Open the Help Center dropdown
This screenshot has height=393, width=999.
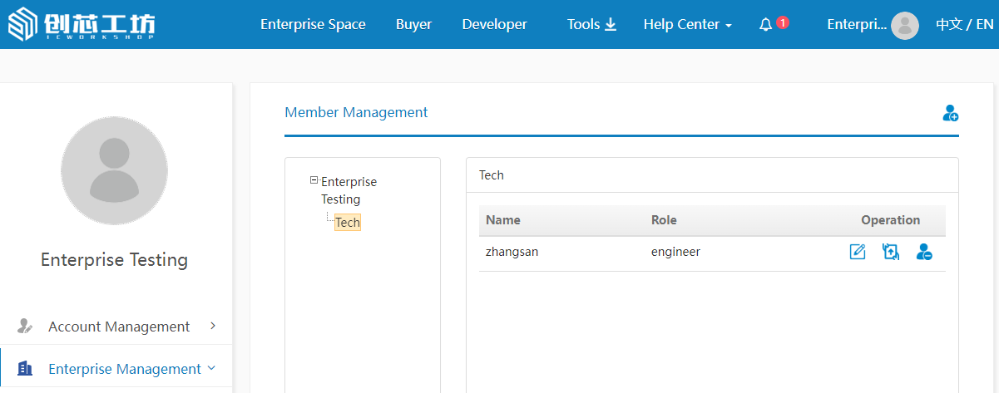pos(687,25)
